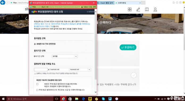Open the open-book icon in header
The width and height of the screenshot is (185, 101).
point(147,10)
